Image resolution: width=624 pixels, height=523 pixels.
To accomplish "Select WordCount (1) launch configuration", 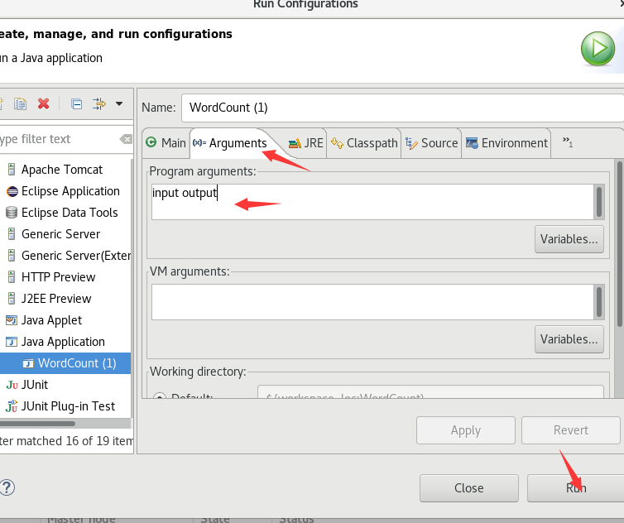I will pyautogui.click(x=65, y=363).
